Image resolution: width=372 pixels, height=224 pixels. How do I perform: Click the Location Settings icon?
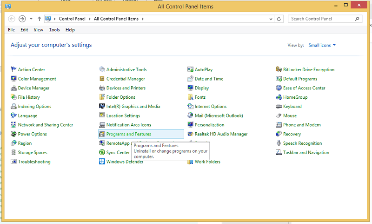[102, 115]
